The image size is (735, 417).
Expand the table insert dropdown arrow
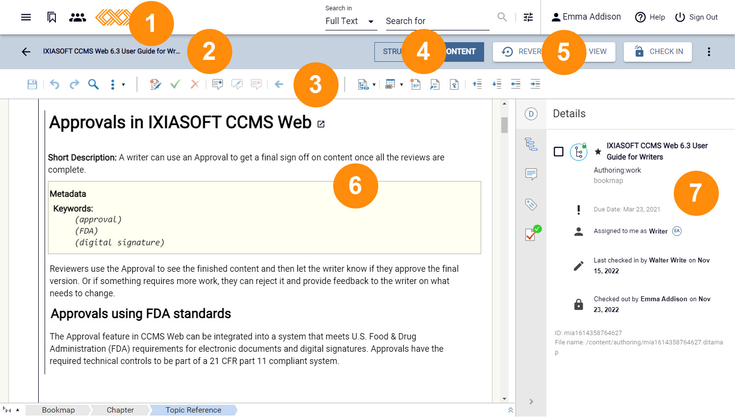click(x=401, y=85)
